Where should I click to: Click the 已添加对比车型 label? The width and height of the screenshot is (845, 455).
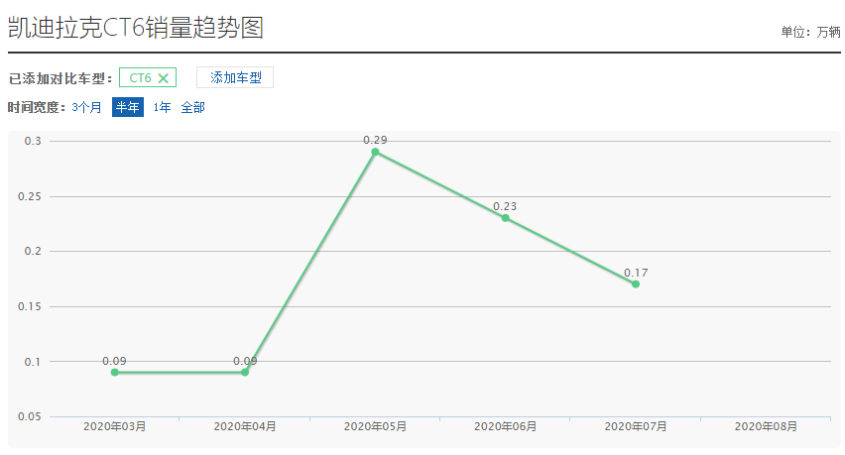click(60, 78)
